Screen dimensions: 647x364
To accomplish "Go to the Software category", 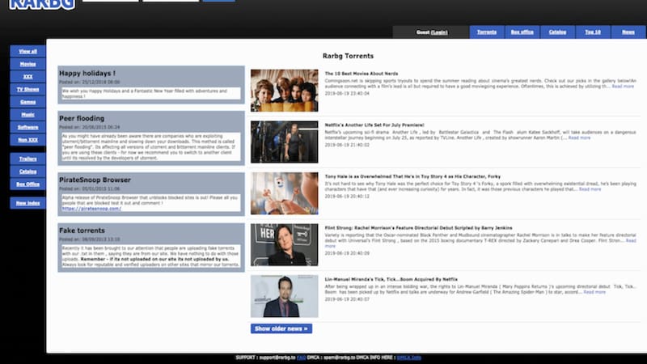I will click(27, 127).
